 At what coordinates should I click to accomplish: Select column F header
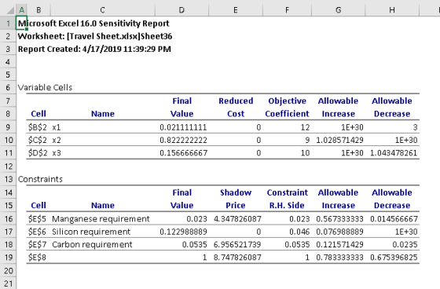click(287, 10)
